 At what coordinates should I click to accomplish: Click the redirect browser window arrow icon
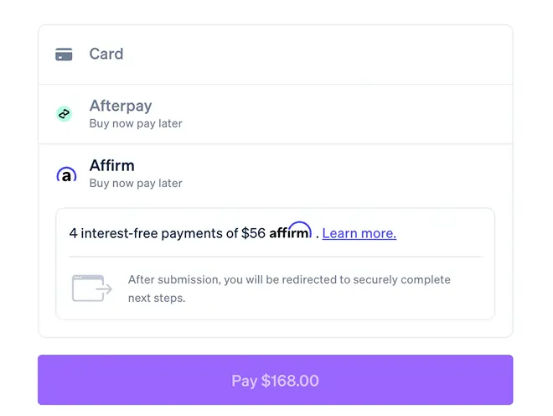pos(91,288)
